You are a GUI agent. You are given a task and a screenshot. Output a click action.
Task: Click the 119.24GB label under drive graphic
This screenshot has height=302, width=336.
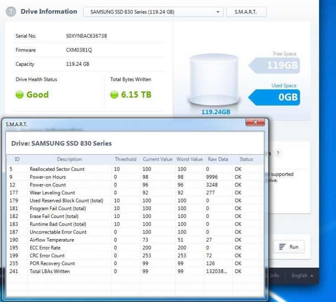[216, 112]
